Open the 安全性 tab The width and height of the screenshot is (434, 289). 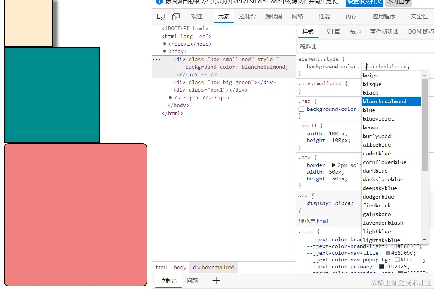point(419,17)
